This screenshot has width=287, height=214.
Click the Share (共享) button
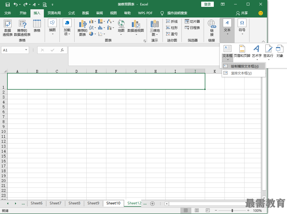[x=242, y=13]
